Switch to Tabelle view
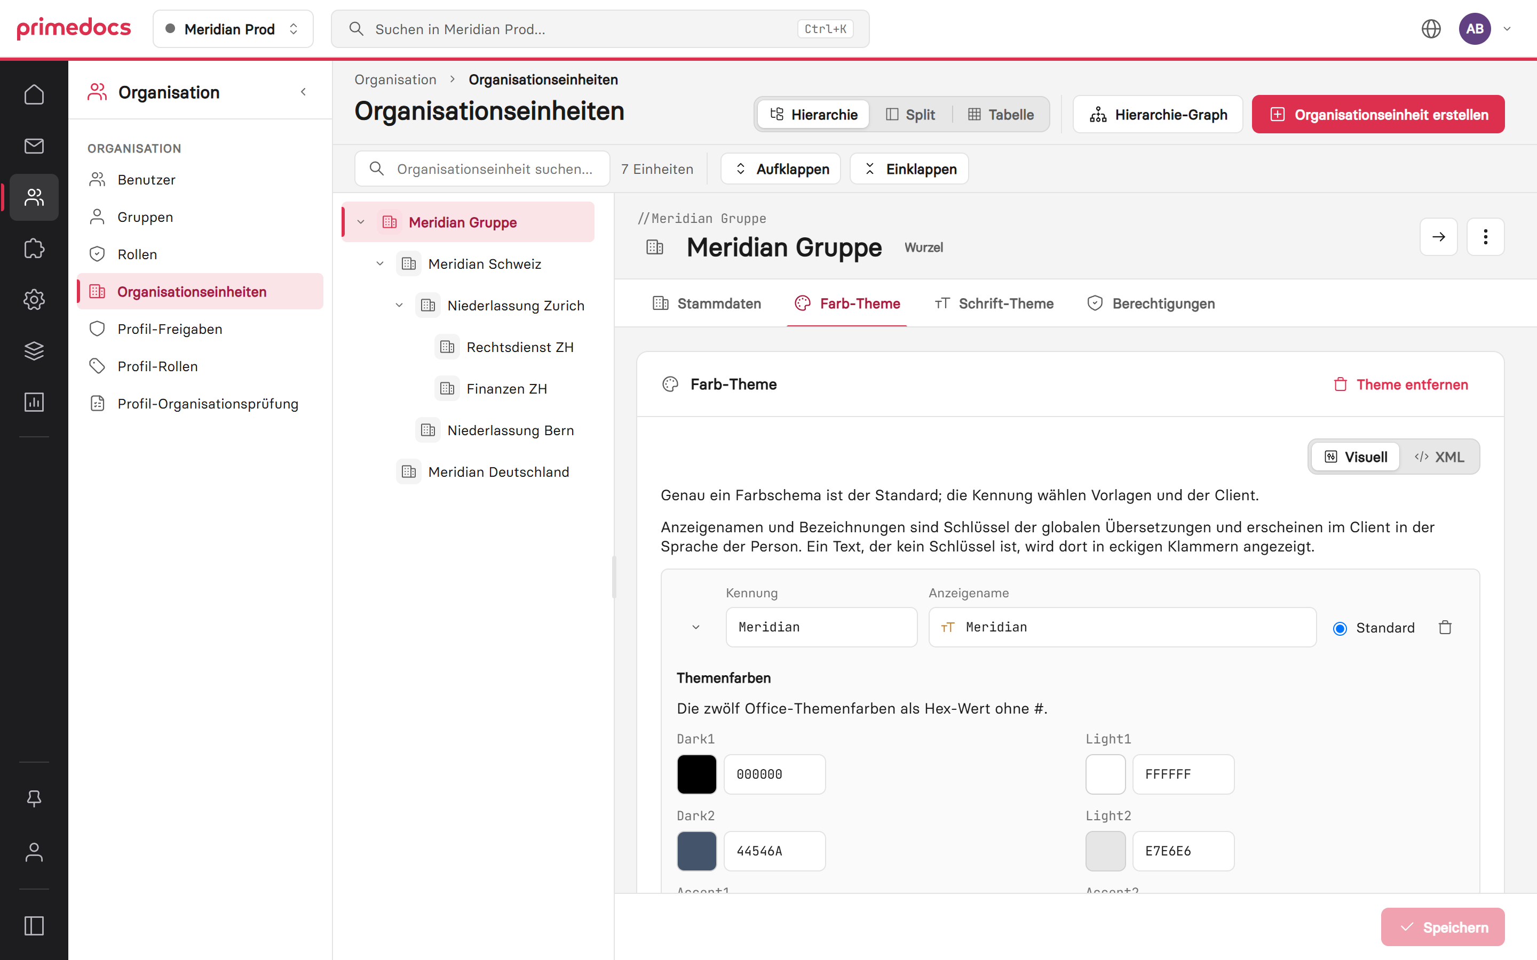 [1001, 114]
